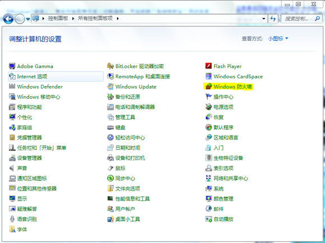Click the Windows 移动中心 icon
The image size is (325, 243).
(x=12, y=97)
